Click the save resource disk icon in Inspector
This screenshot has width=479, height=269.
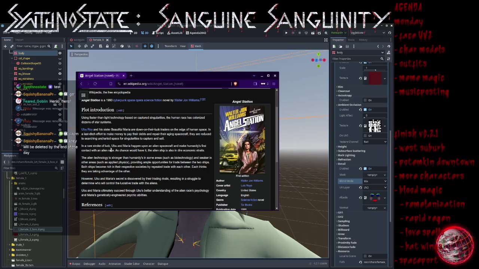tap(347, 46)
